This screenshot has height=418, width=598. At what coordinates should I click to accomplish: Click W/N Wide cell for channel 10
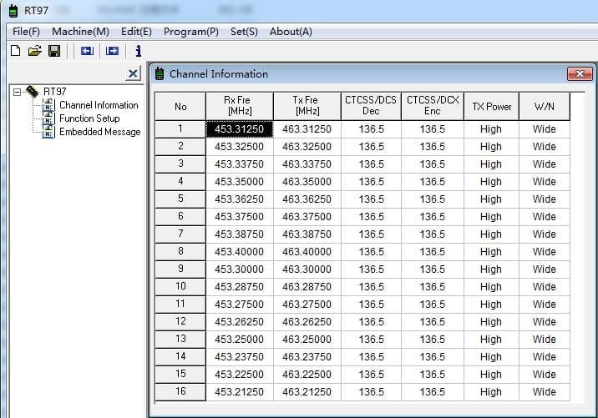coord(544,287)
